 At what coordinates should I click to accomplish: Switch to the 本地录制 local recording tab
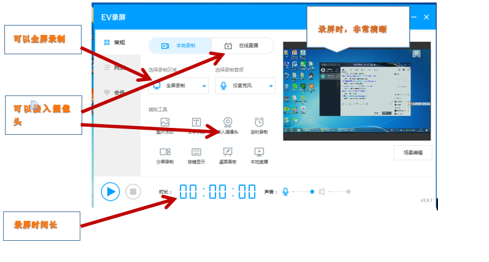point(179,46)
